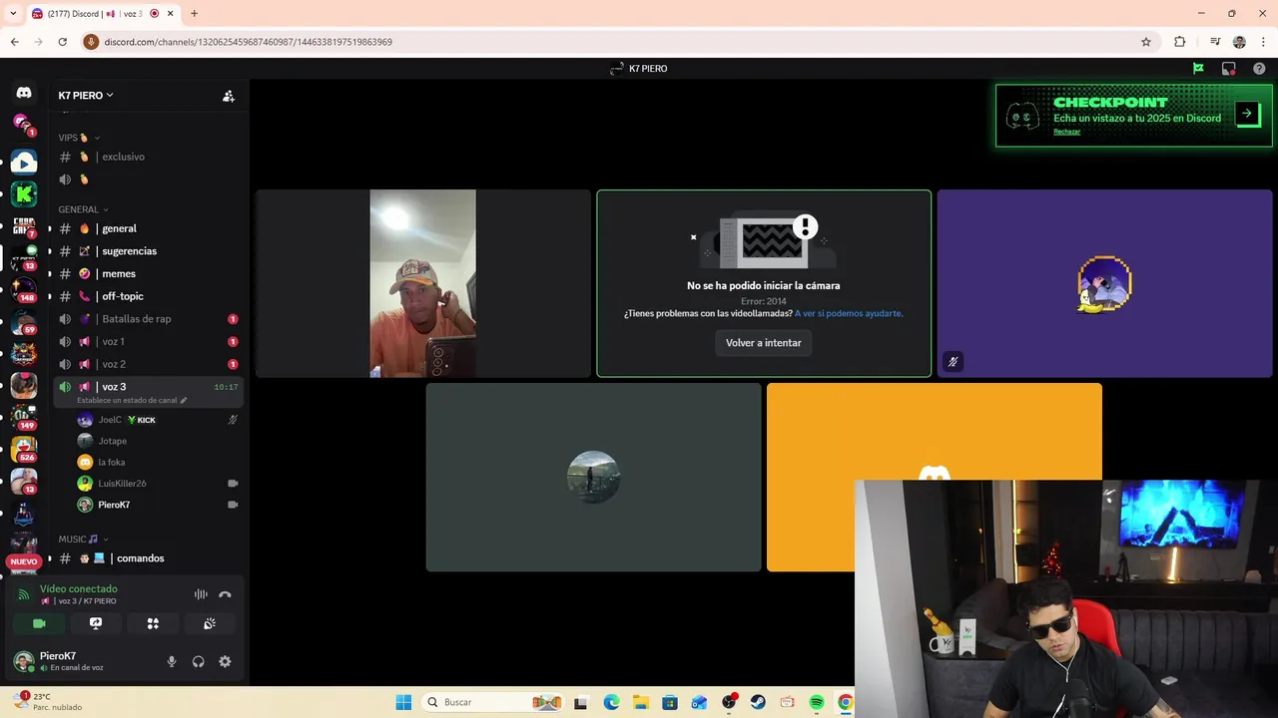The width and height of the screenshot is (1278, 718).
Task: Join Batallas de rap voice channel
Action: click(148, 319)
